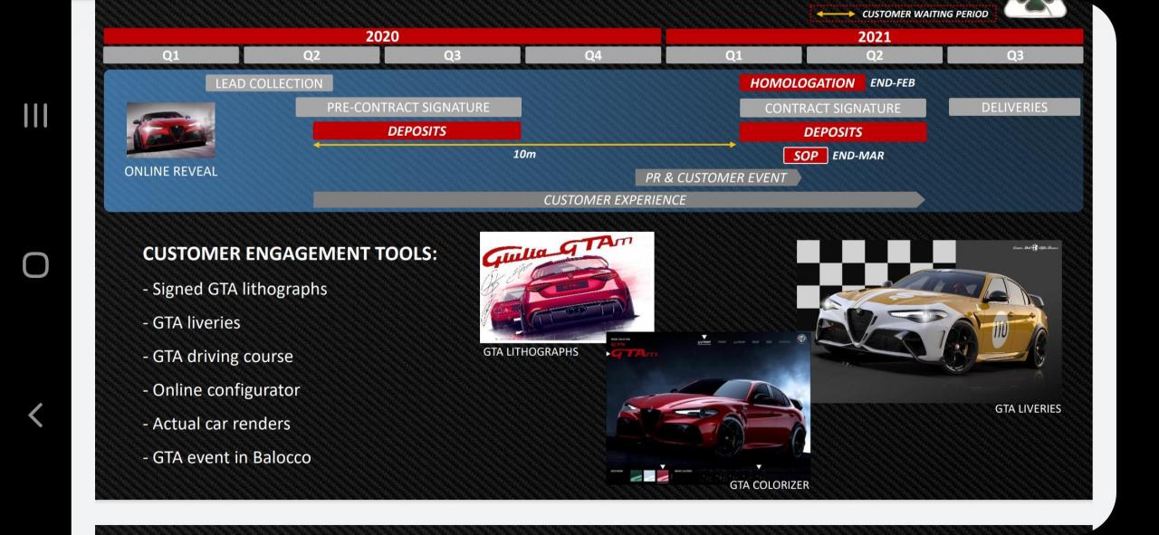
Task: Tap the red GTAm logo in colorizer
Action: [x=634, y=352]
